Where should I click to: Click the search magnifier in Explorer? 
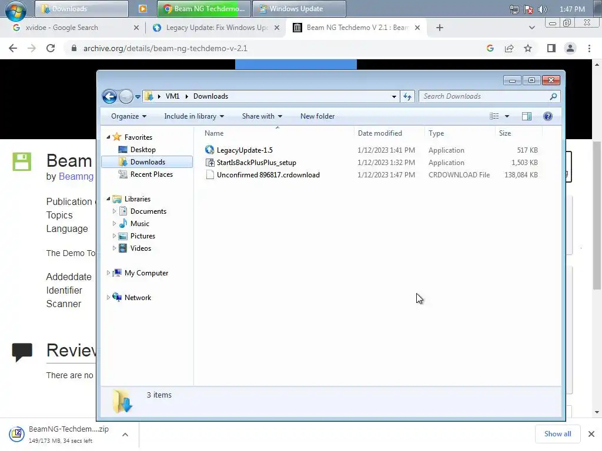[553, 96]
